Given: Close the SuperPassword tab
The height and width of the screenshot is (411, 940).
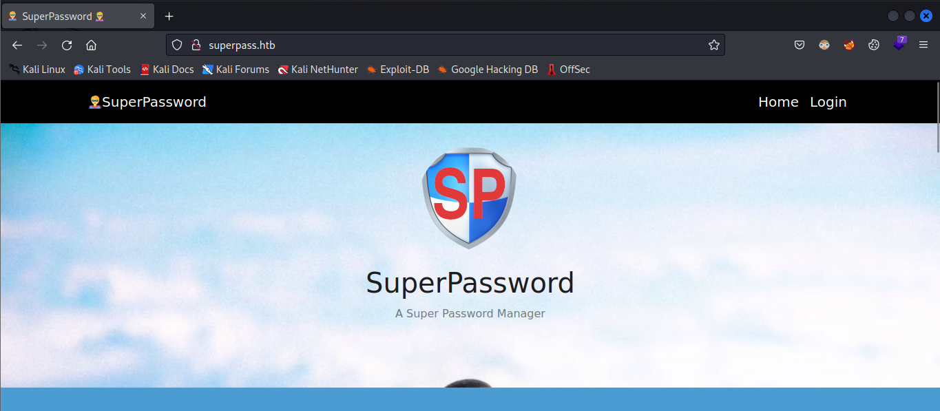Looking at the screenshot, I should tap(143, 17).
